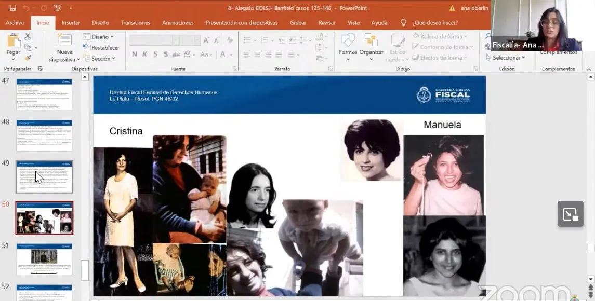Click the floating exit-minimized-video button

point(570,214)
